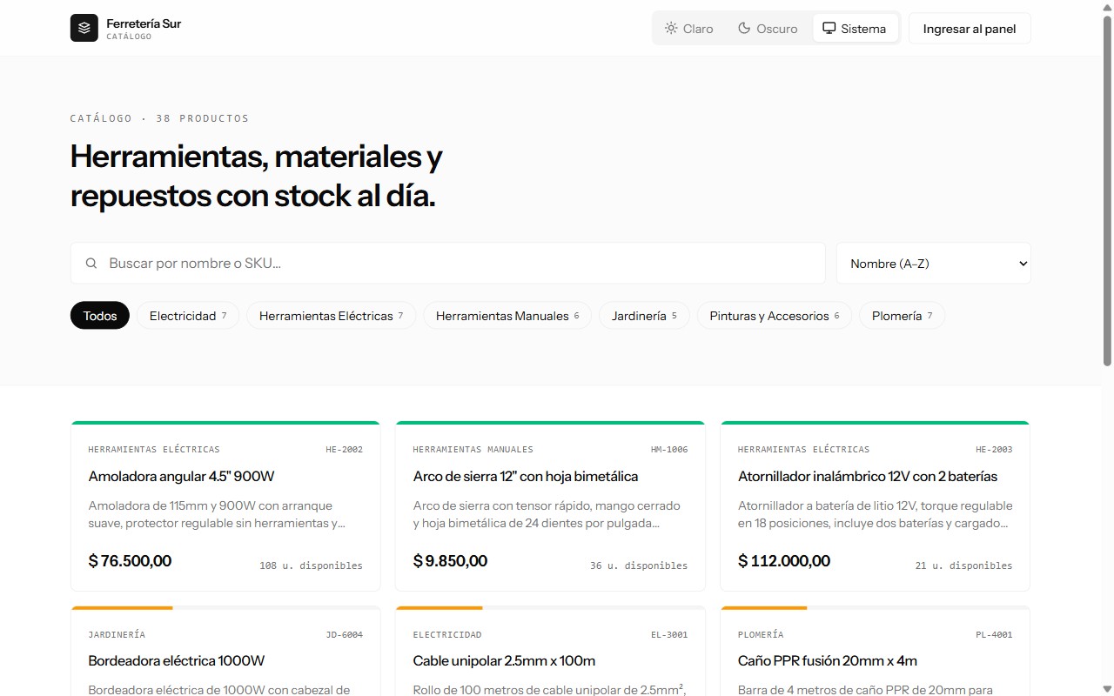Select the Todos category filter
1114x696 pixels.
(x=100, y=315)
